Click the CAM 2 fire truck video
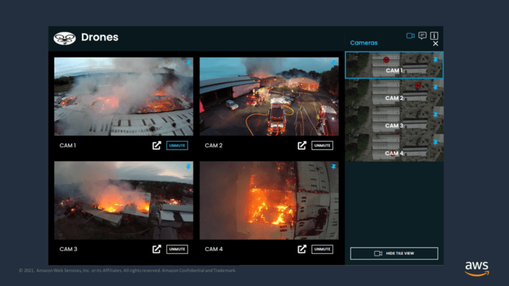 [268, 97]
